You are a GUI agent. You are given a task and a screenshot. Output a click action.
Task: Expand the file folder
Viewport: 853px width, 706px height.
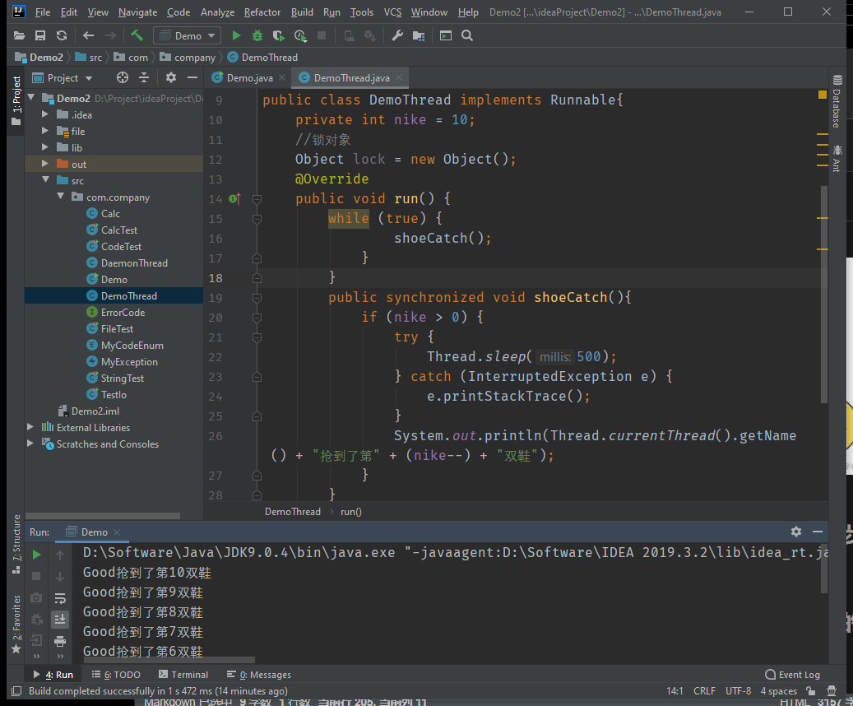pos(46,131)
